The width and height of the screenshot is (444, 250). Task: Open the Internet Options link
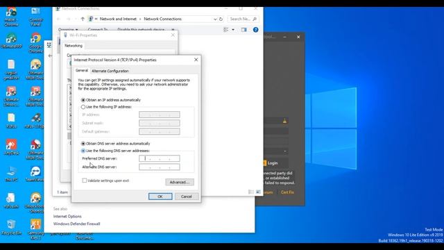[67, 216]
